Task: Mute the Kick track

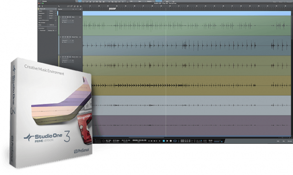Action: [63, 17]
